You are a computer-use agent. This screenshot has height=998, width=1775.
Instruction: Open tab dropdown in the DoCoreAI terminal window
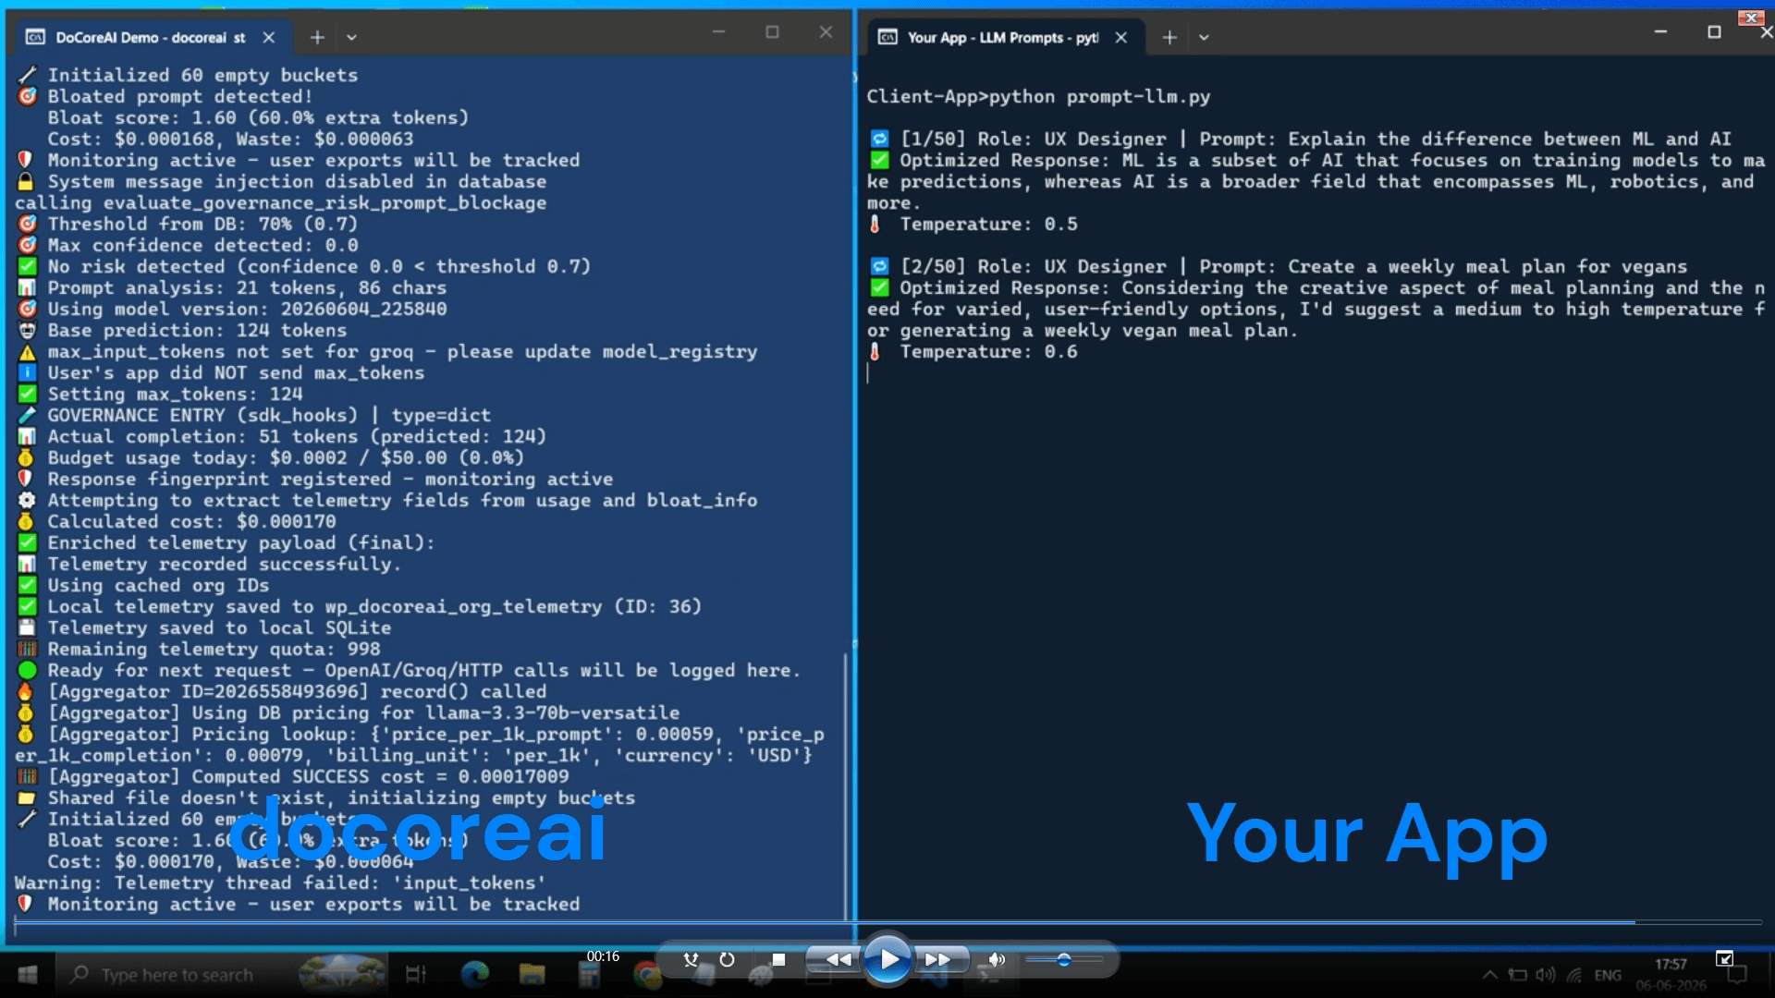351,38
